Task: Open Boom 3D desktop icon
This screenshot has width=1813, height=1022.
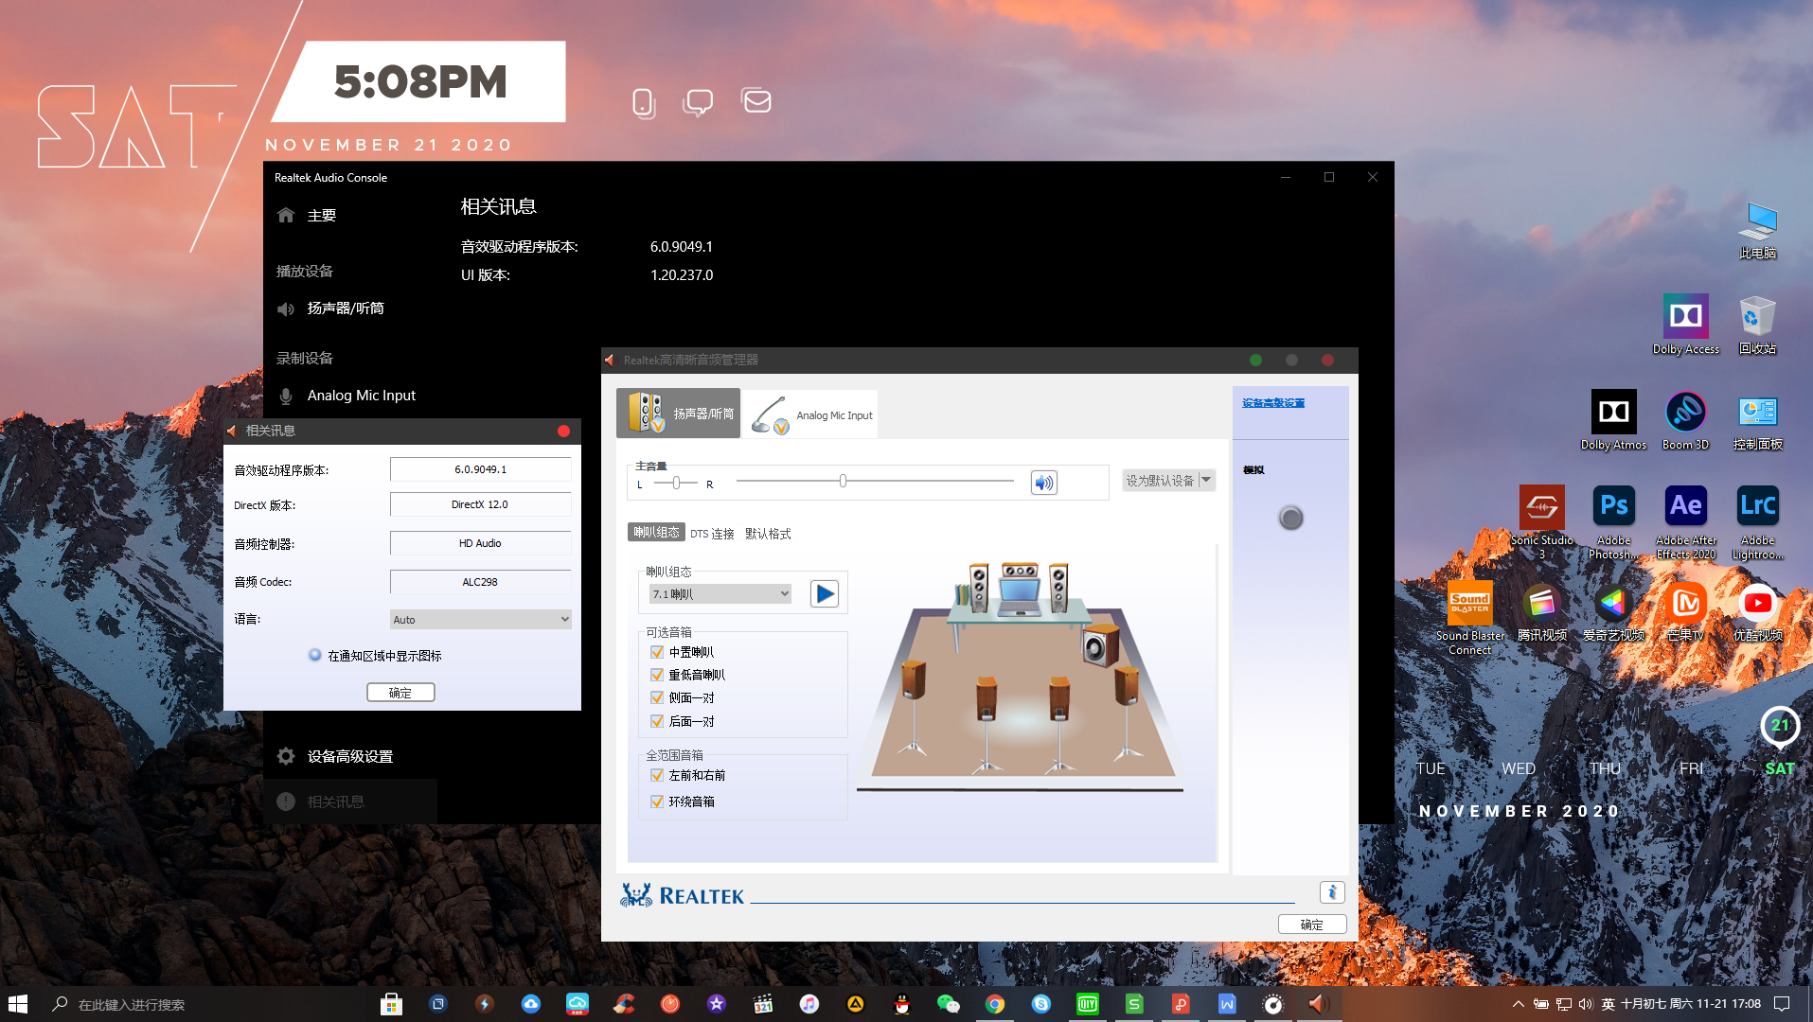Action: pyautogui.click(x=1685, y=419)
